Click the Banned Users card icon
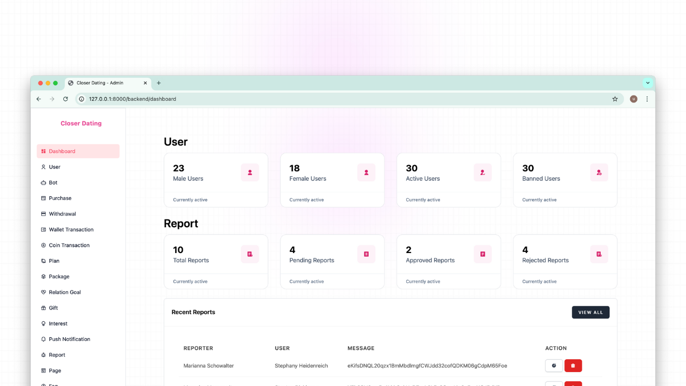 click(599, 173)
